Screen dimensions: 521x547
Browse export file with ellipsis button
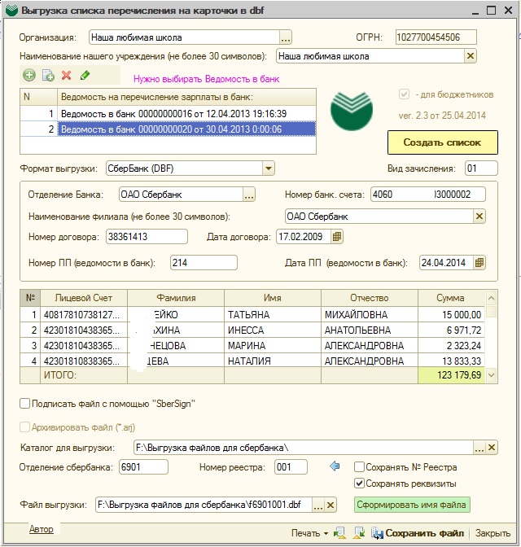318,505
